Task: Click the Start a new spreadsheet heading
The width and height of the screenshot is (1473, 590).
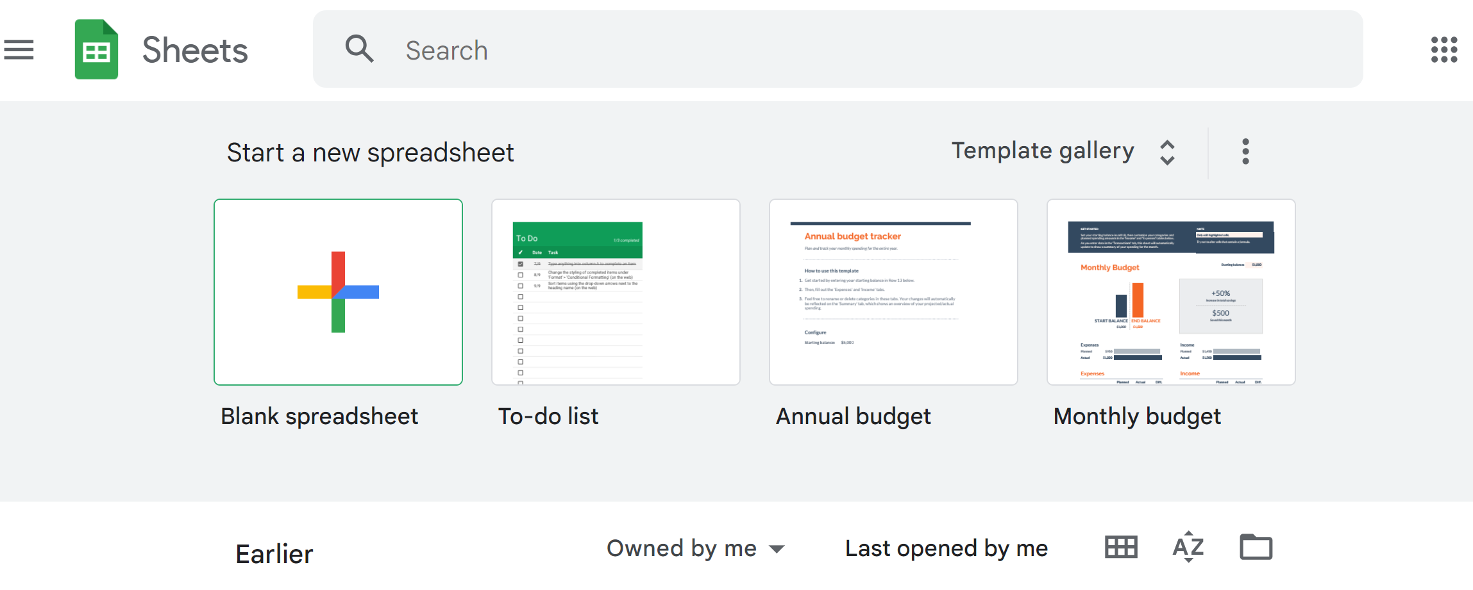Action: click(371, 153)
